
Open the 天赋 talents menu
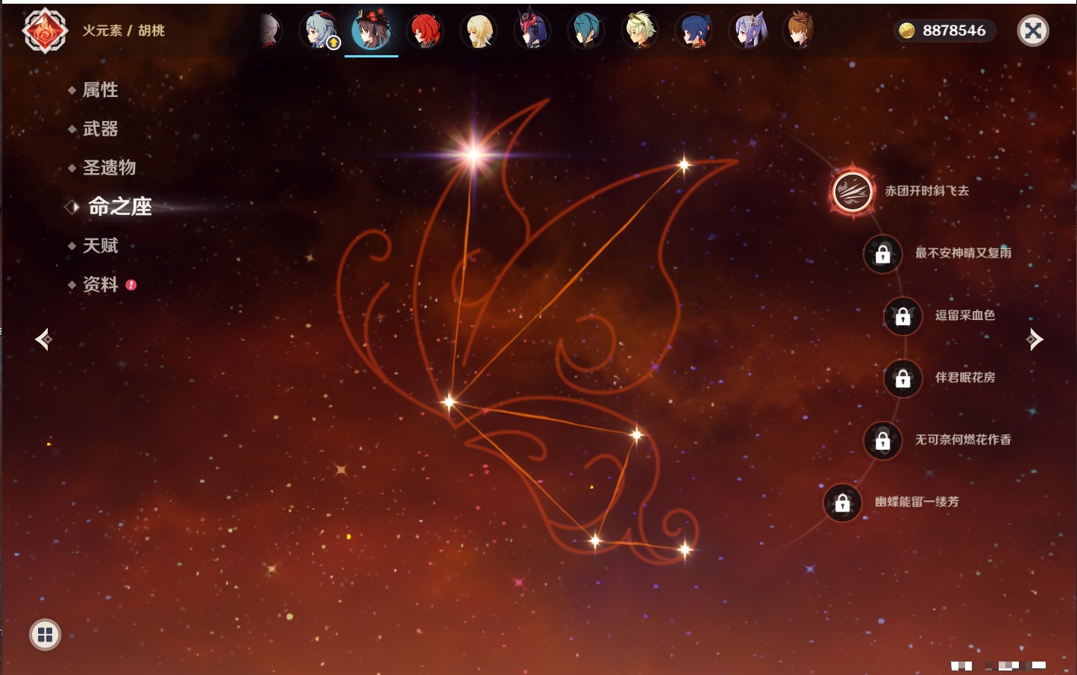pyautogui.click(x=100, y=245)
